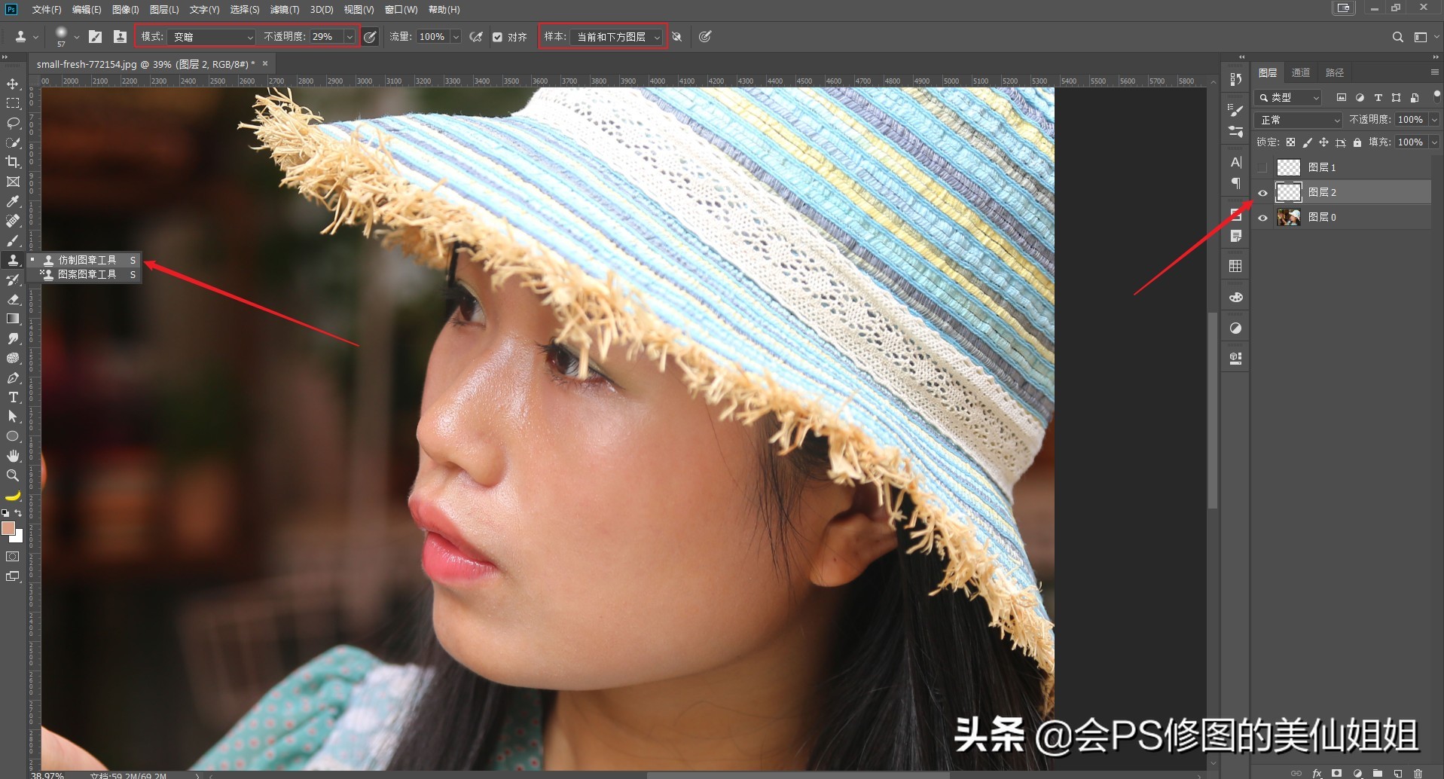The image size is (1444, 779).
Task: Open the Character panel icon
Action: [1235, 161]
